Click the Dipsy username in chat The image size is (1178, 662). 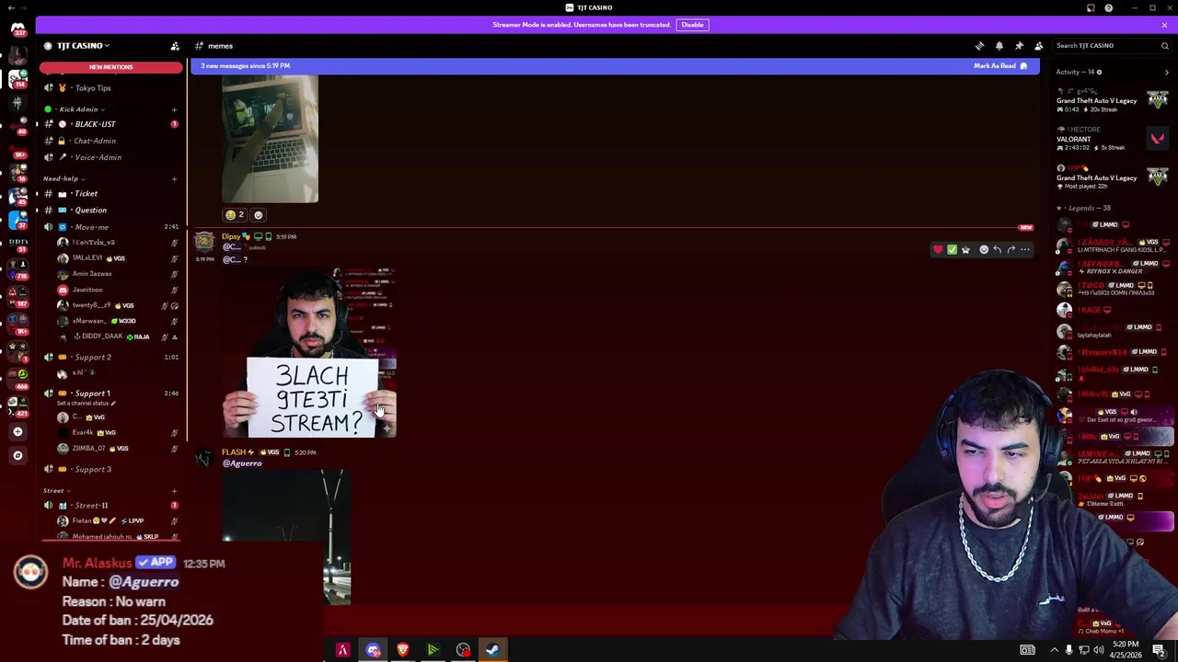231,236
